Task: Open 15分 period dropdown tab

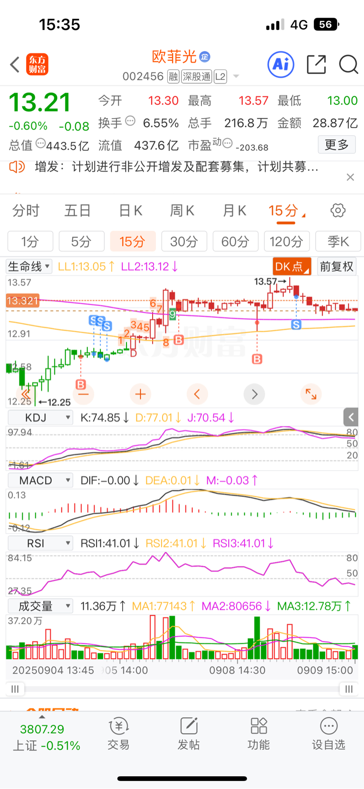Action: click(x=287, y=211)
